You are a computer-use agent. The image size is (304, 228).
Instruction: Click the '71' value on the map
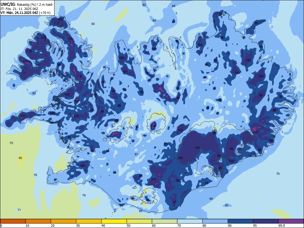pyautogui.click(x=19, y=210)
